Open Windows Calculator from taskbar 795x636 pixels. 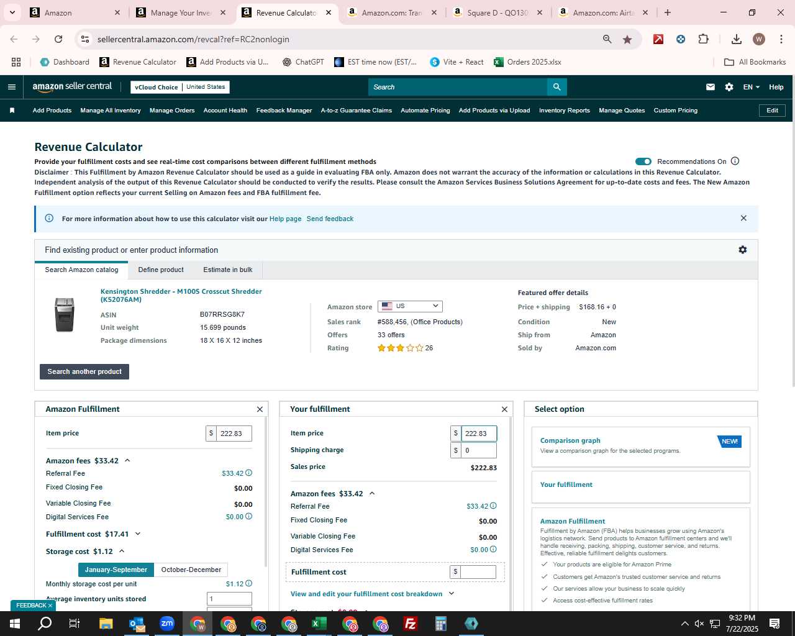(x=440, y=624)
